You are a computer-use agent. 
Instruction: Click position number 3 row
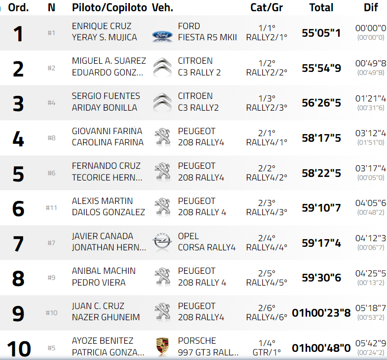tap(18, 103)
